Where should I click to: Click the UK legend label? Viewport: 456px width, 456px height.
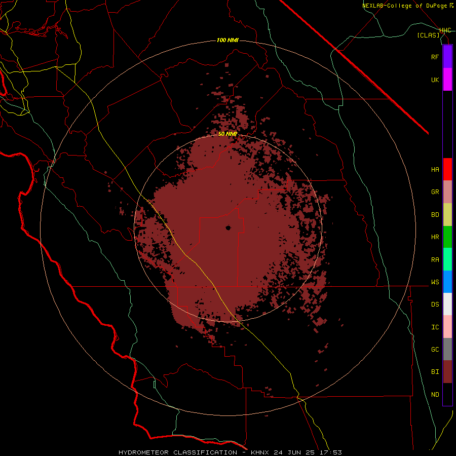tap(435, 80)
